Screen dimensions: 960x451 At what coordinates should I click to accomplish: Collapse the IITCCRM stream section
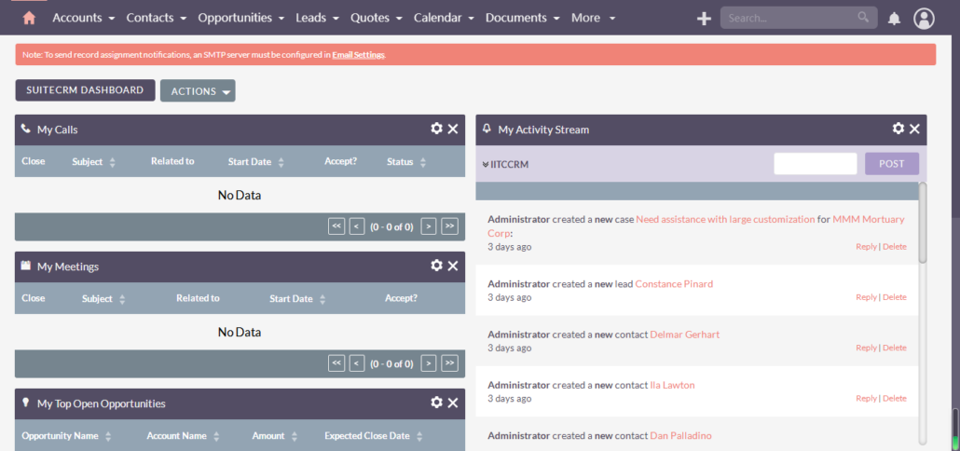[487, 164]
